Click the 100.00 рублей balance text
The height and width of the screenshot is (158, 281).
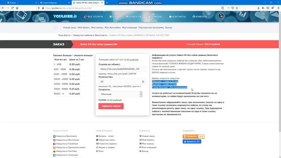[212, 44]
